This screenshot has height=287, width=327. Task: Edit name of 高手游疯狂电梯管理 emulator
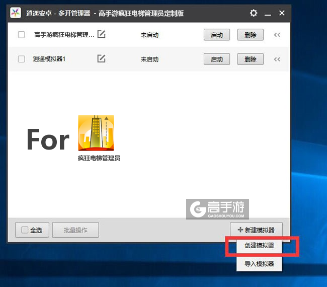pos(101,34)
